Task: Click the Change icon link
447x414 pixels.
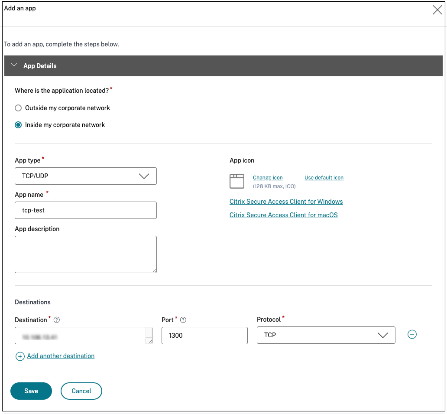Action: tap(268, 178)
